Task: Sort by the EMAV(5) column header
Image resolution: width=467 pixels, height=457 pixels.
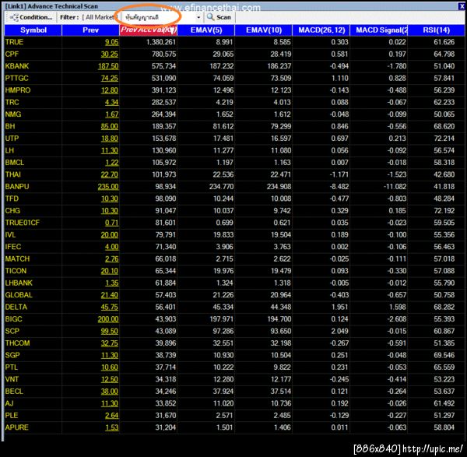Action: pos(206,30)
